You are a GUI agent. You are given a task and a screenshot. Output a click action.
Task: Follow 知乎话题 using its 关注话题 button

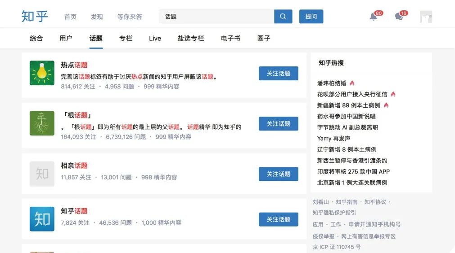click(x=279, y=219)
